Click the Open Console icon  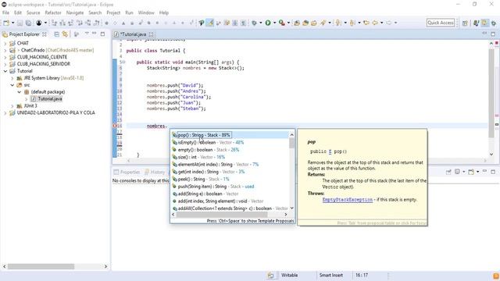pos(471,172)
